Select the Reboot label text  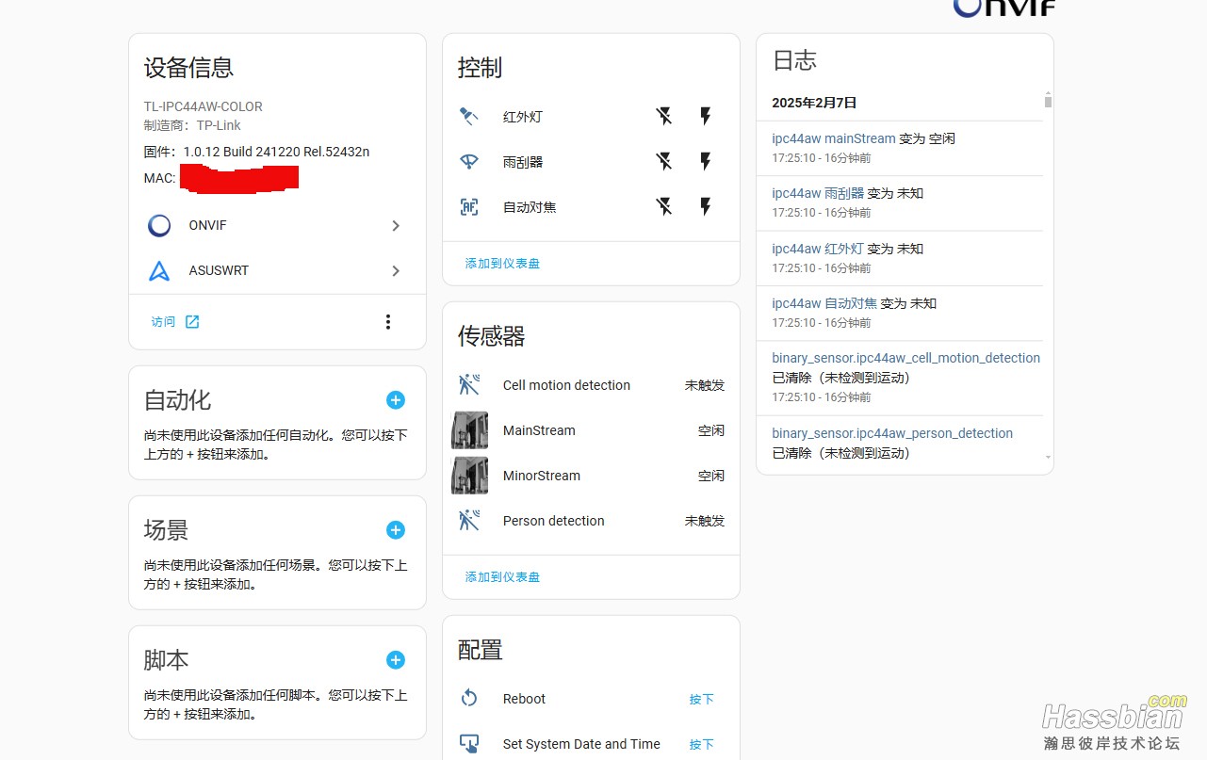(524, 699)
